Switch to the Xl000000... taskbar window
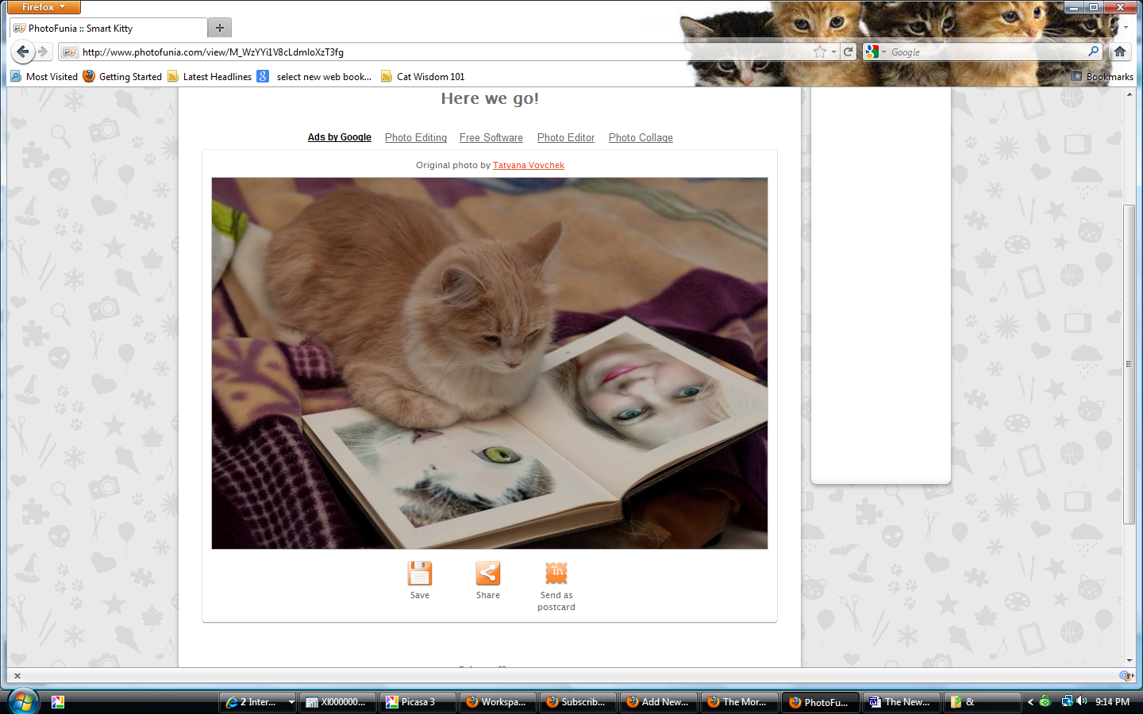This screenshot has width=1143, height=714. (338, 702)
